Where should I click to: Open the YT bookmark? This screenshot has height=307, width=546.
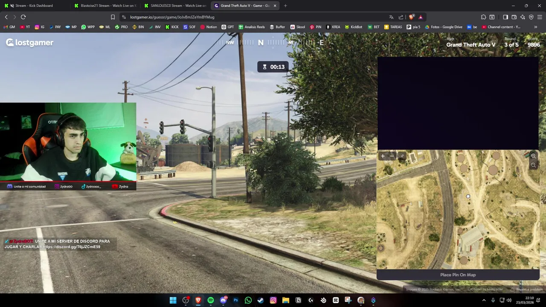pyautogui.click(x=25, y=27)
